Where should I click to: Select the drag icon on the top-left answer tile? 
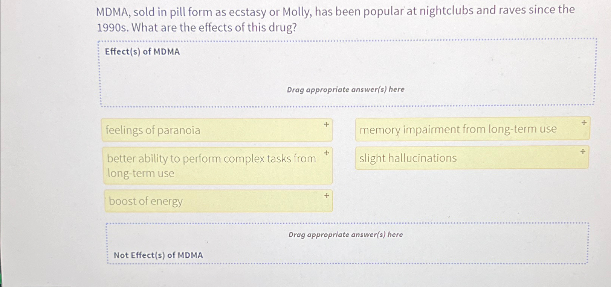tap(326, 124)
